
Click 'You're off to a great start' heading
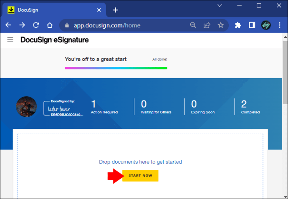(x=96, y=59)
